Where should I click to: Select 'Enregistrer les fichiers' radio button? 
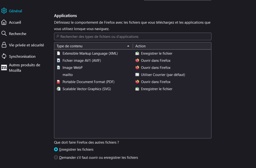point(56,149)
